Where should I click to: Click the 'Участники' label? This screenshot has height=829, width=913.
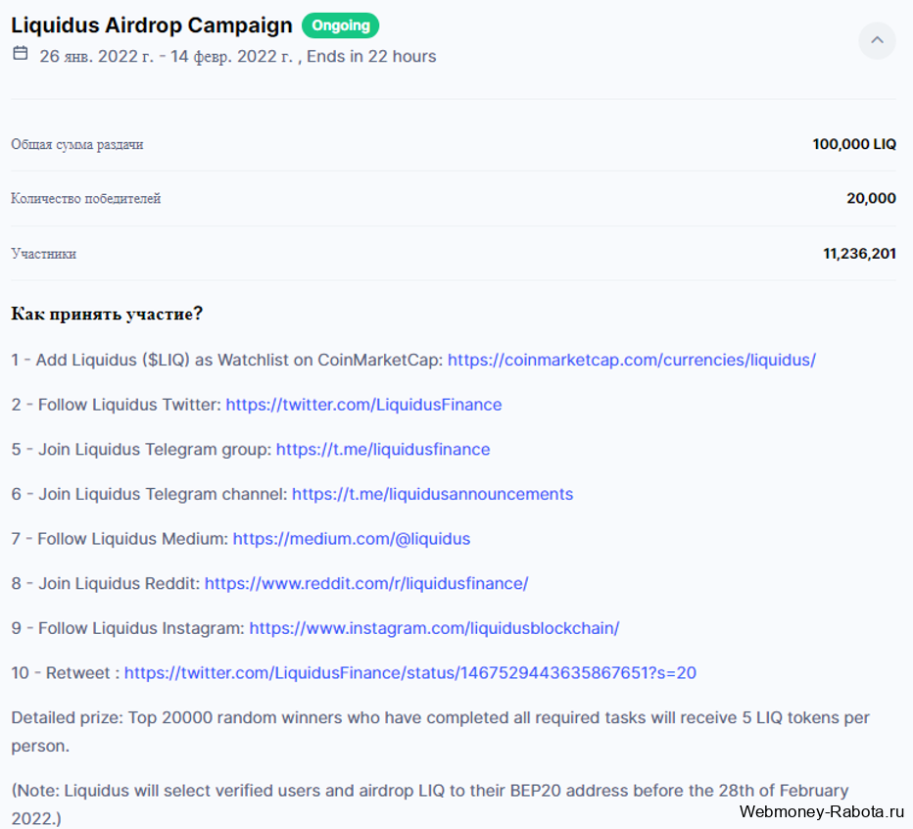[x=44, y=254]
